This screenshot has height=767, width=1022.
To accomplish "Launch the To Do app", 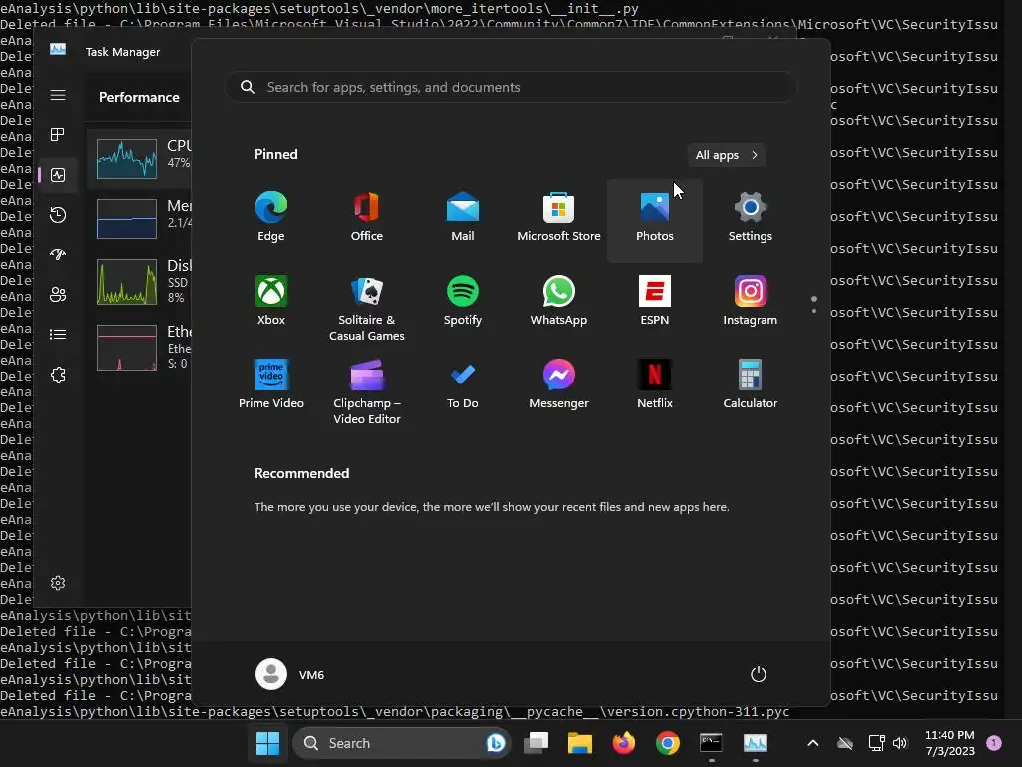I will tap(463, 386).
